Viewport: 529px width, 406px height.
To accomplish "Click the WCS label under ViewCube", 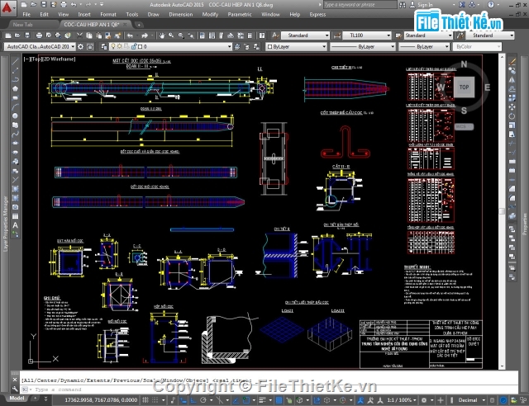I will click(x=464, y=127).
